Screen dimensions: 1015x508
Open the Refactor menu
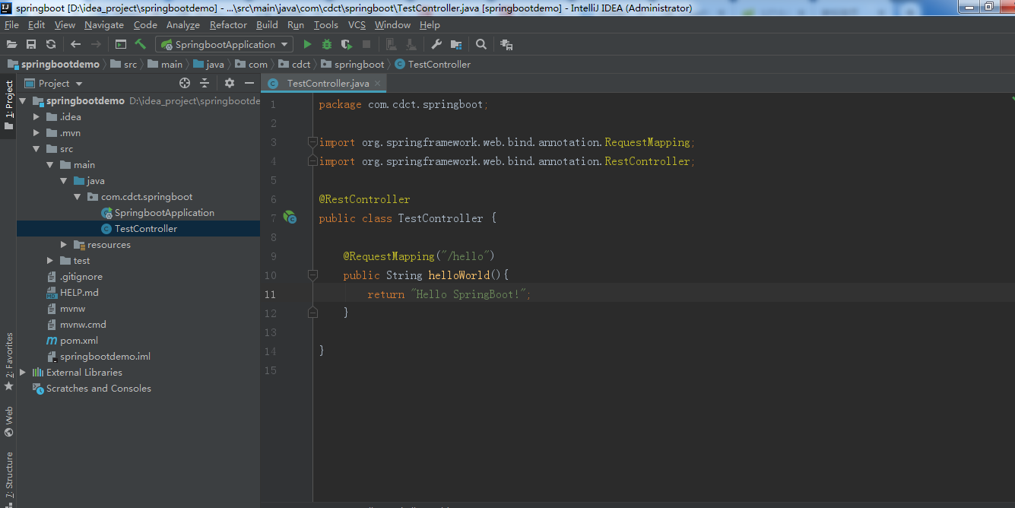(228, 25)
